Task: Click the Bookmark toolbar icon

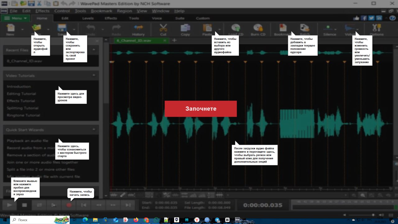Action: coord(283,28)
